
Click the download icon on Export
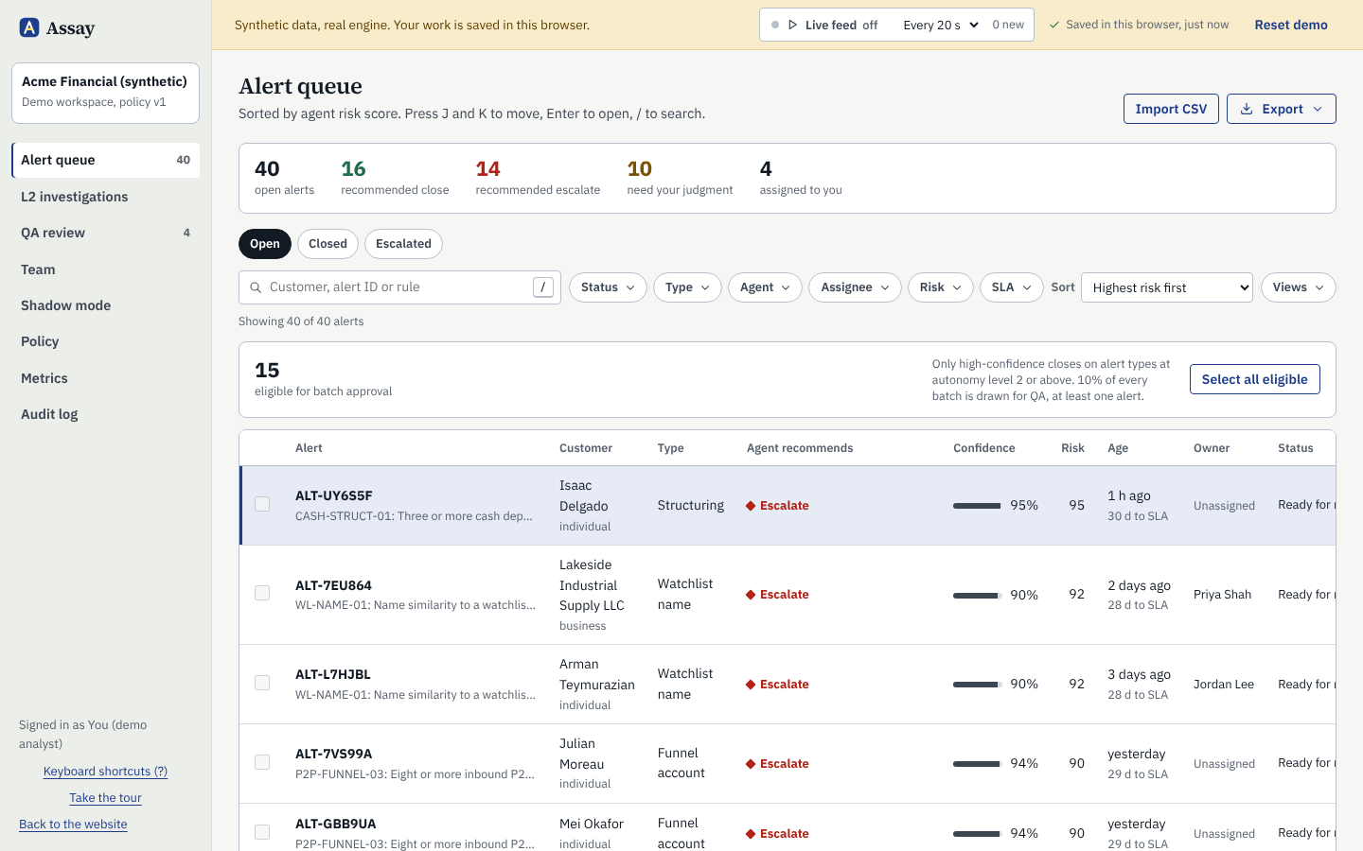pyautogui.click(x=1247, y=109)
